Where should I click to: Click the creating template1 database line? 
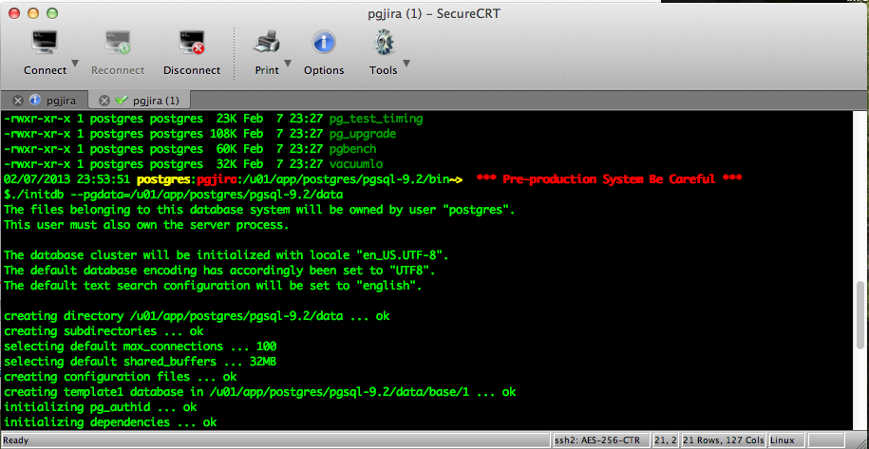point(259,392)
